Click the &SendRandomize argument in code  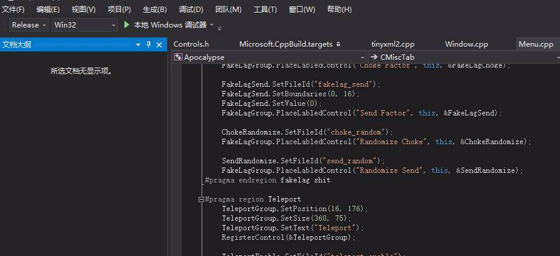487,170
